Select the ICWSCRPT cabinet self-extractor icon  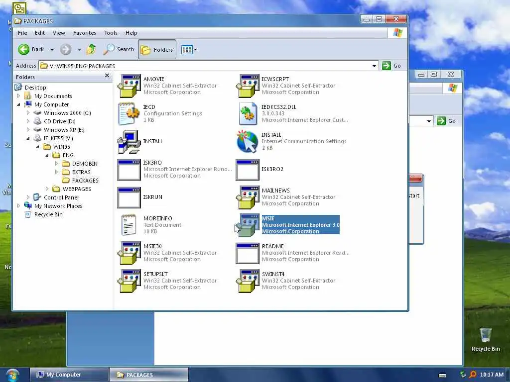248,86
